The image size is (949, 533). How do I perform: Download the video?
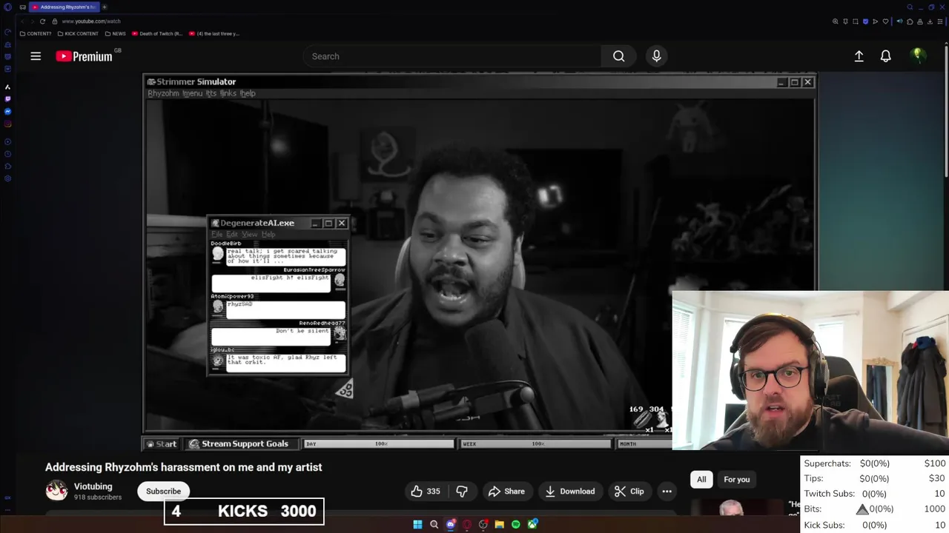[x=570, y=491]
